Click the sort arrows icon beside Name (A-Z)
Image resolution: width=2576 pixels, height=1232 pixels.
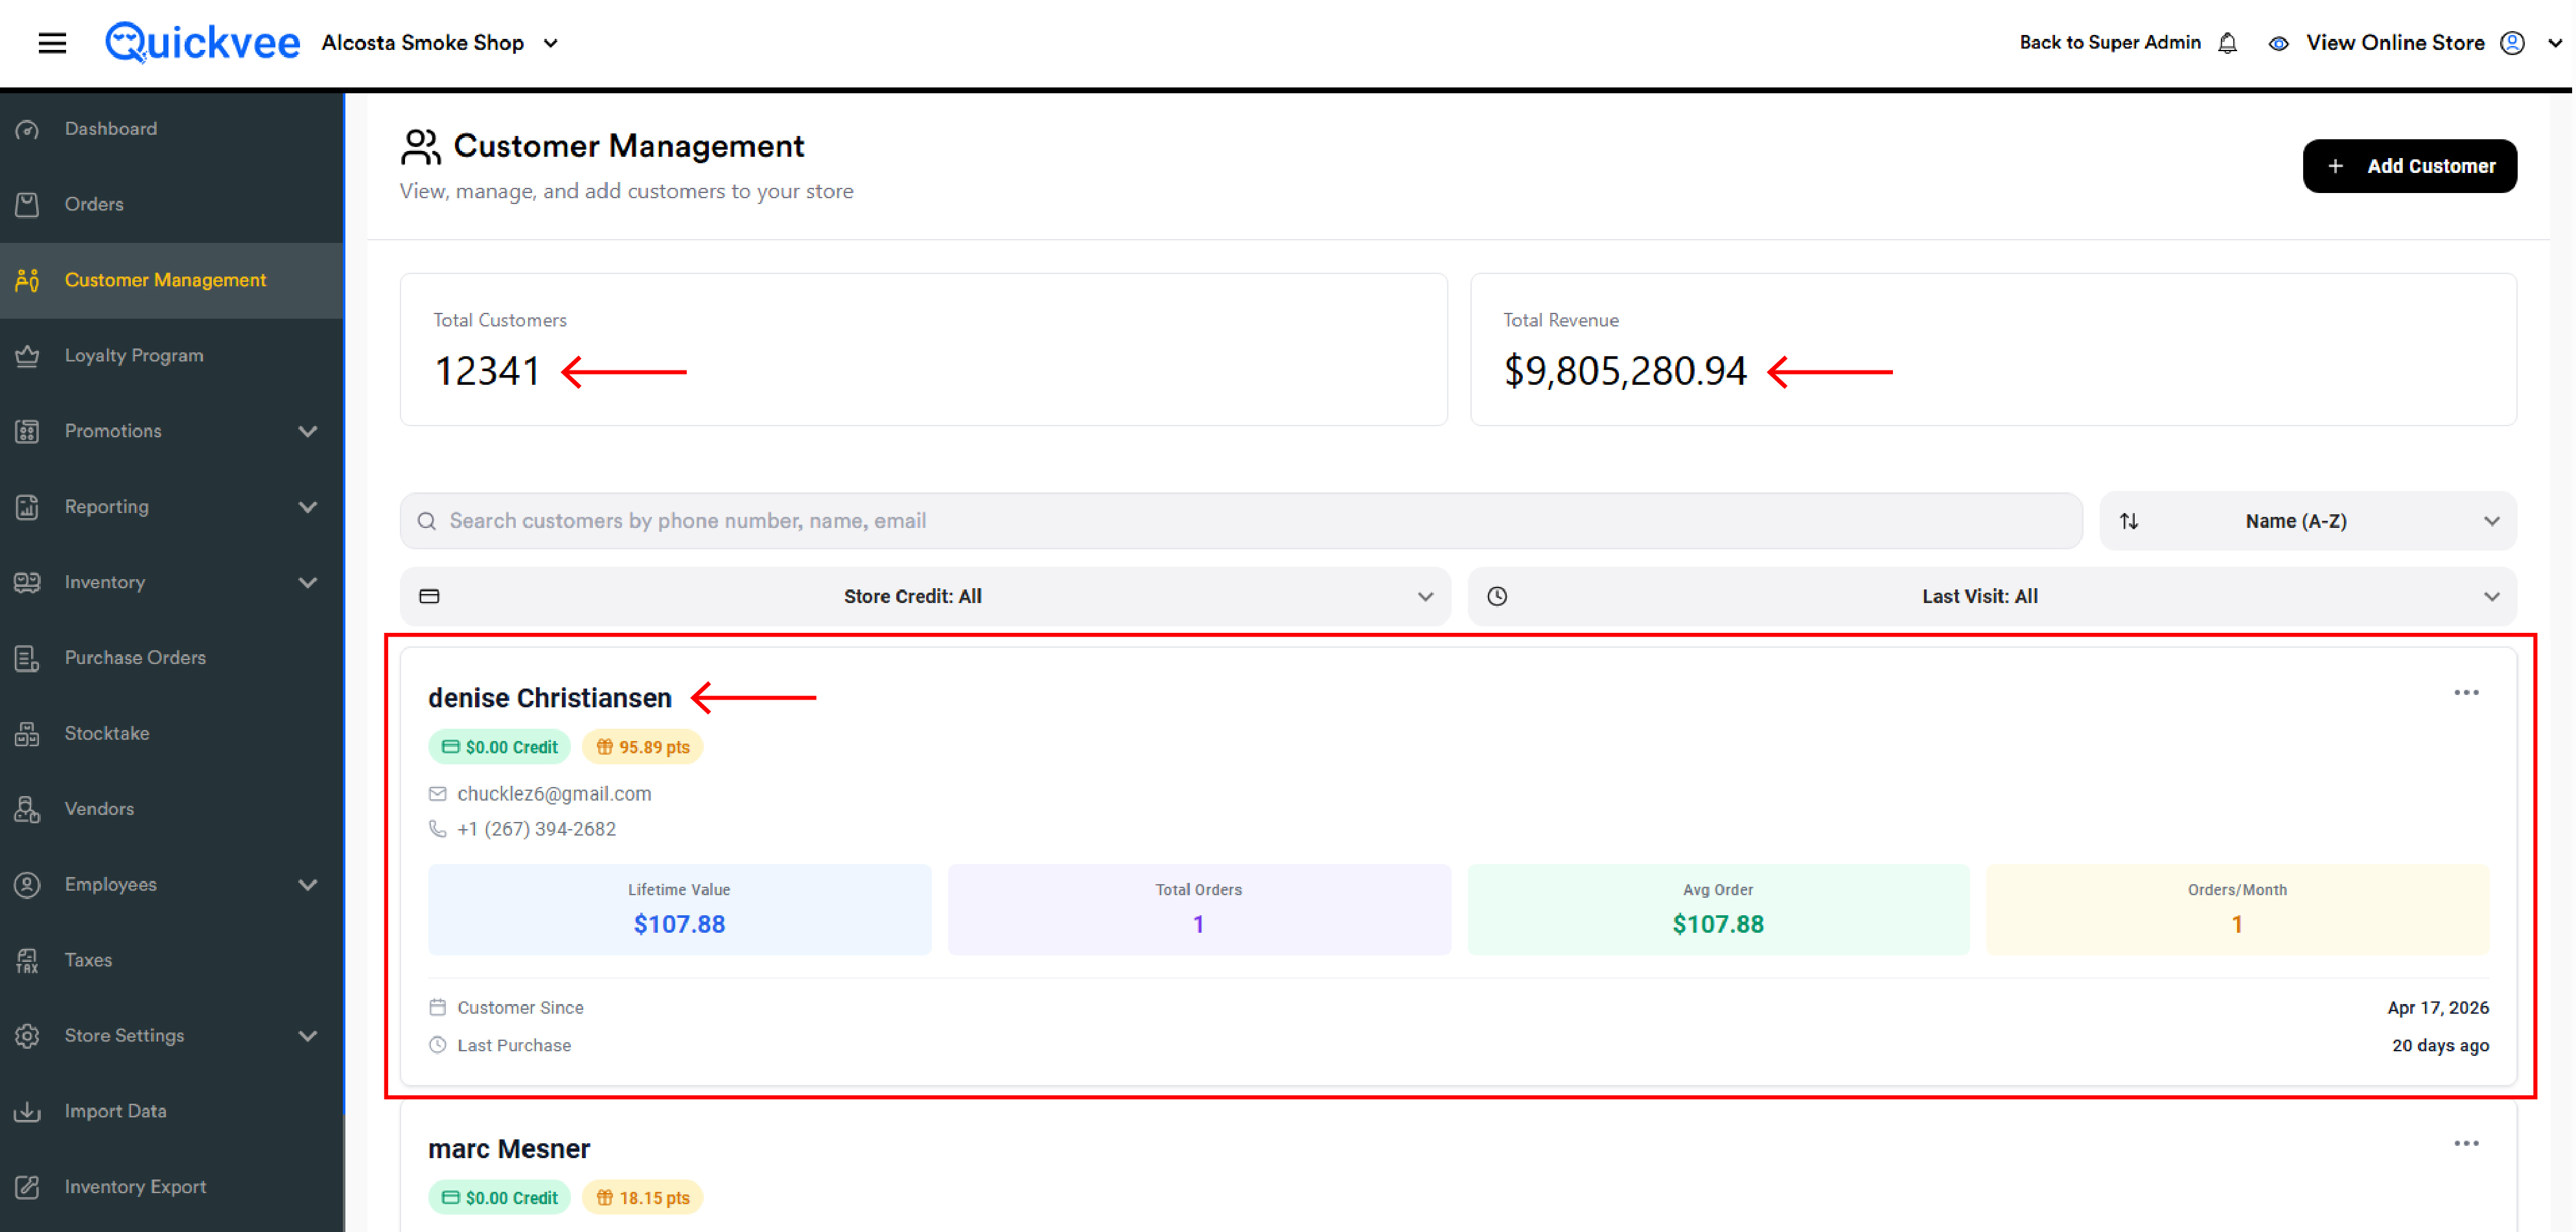click(2129, 521)
